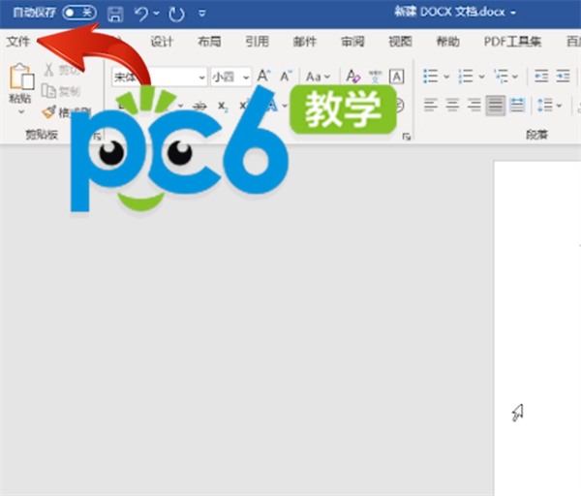
Task: Click the Line and Paragraph Spacing icon
Action: [x=545, y=105]
